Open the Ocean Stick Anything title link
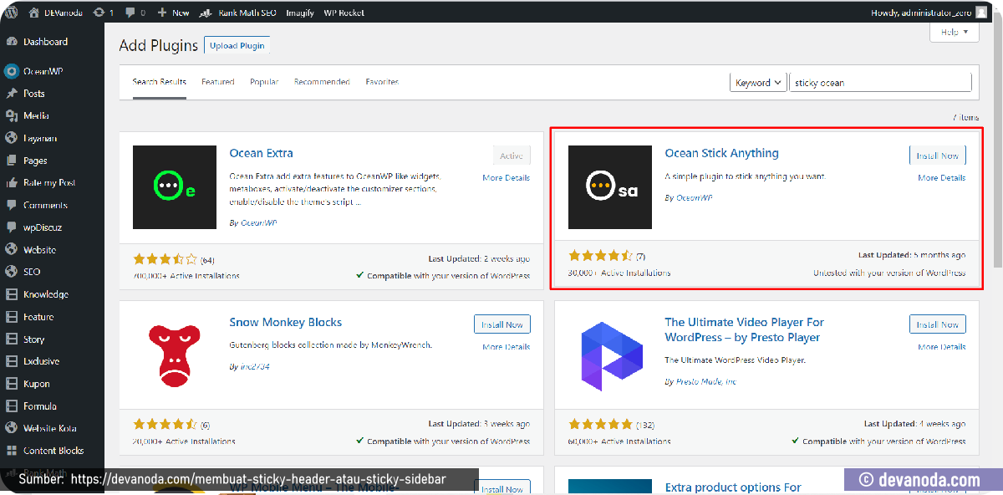Viewport: 1003px width, 495px height. coord(722,153)
